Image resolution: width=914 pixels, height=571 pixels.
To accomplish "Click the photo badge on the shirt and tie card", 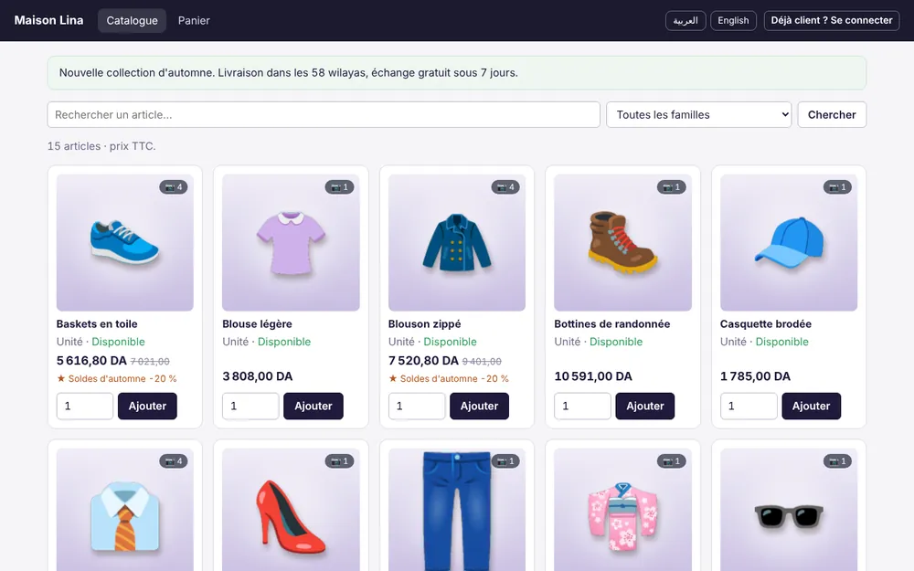I will coord(174,460).
